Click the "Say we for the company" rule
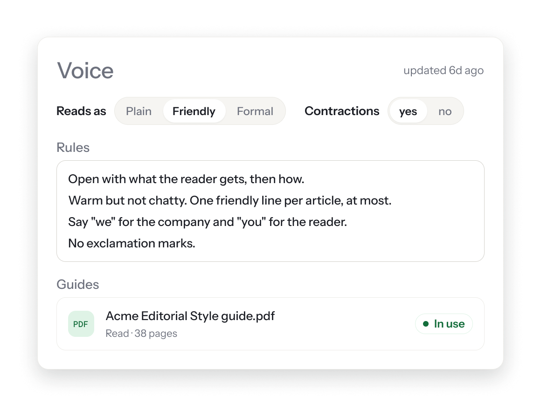Screen dimensions: 541x410 click(208, 222)
